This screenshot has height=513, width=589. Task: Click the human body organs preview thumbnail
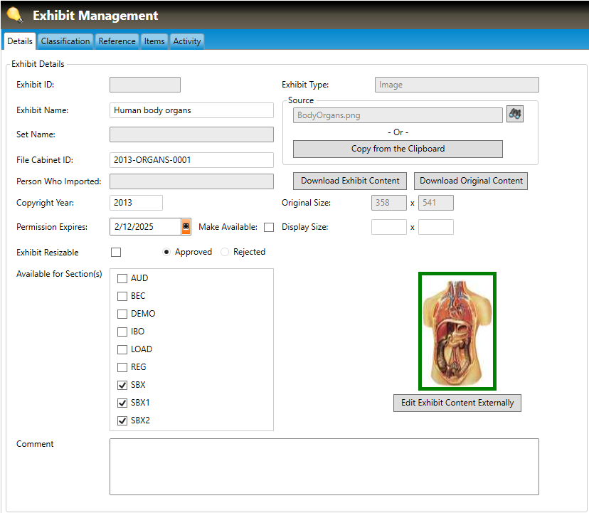[457, 332]
